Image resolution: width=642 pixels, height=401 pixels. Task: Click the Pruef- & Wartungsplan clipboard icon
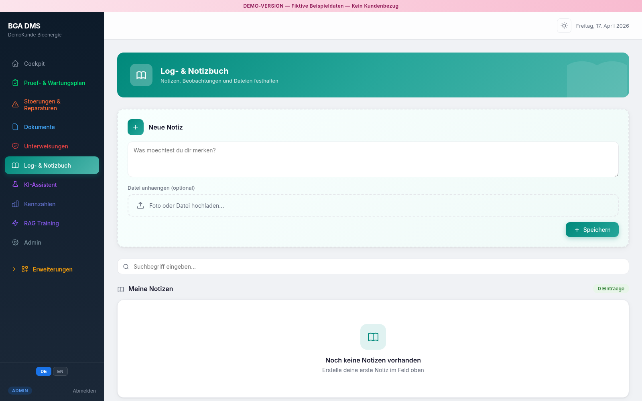[x=15, y=83]
